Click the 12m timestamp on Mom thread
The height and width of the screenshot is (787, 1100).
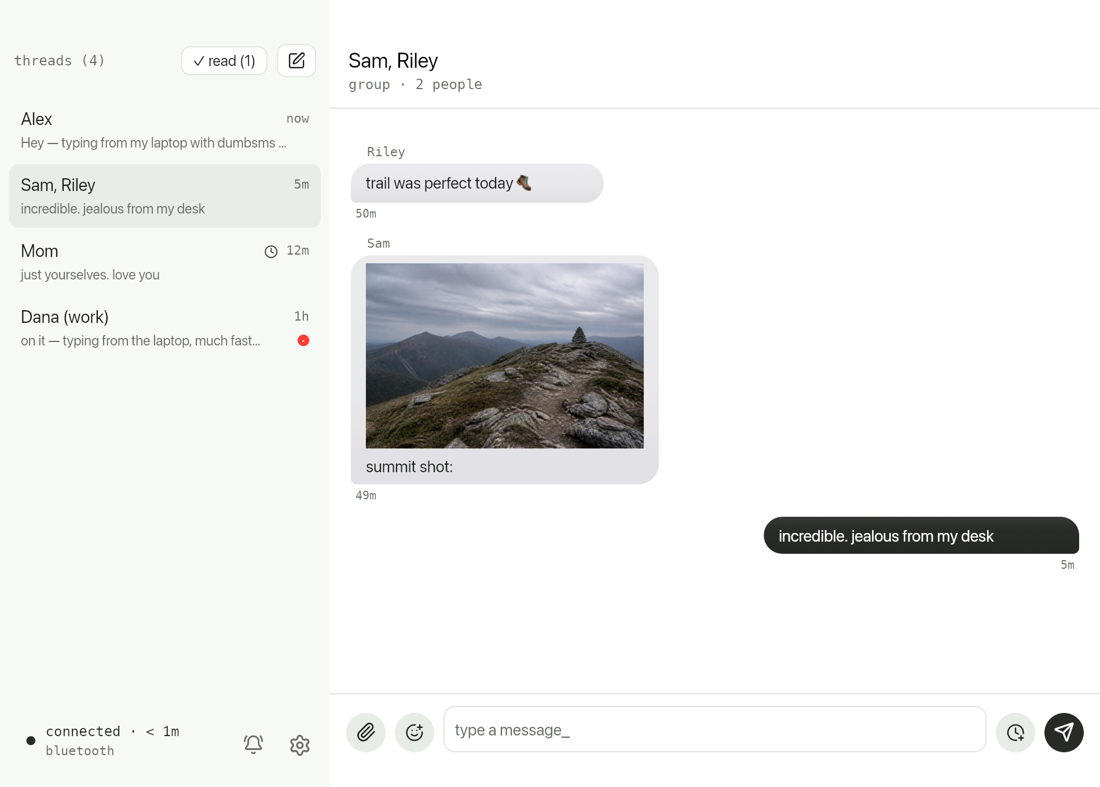tap(298, 251)
